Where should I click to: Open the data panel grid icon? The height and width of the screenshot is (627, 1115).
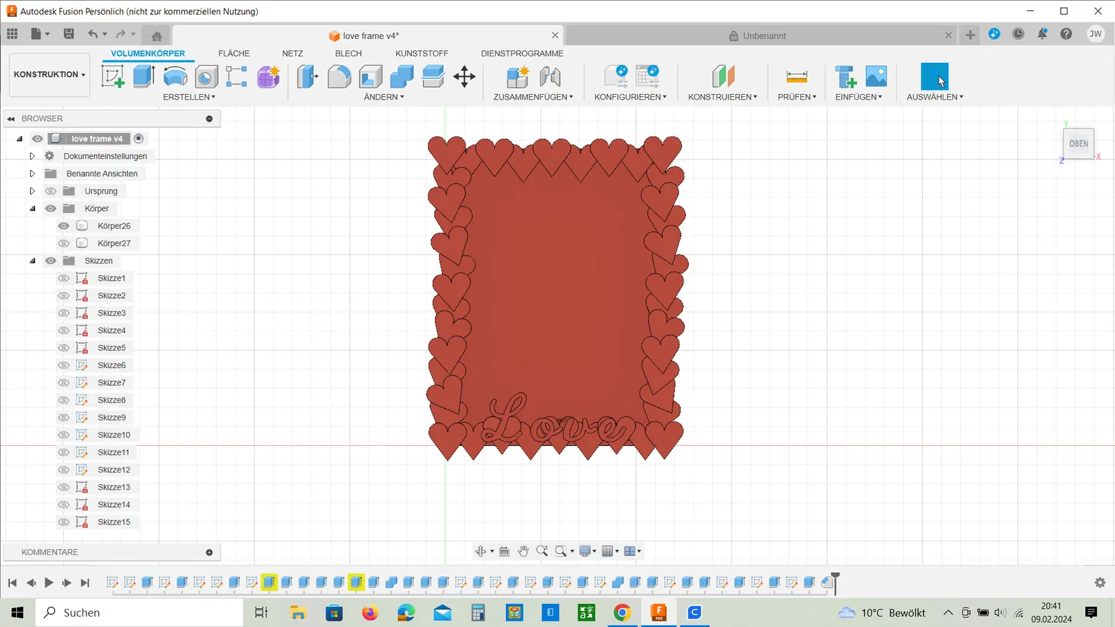coord(13,34)
